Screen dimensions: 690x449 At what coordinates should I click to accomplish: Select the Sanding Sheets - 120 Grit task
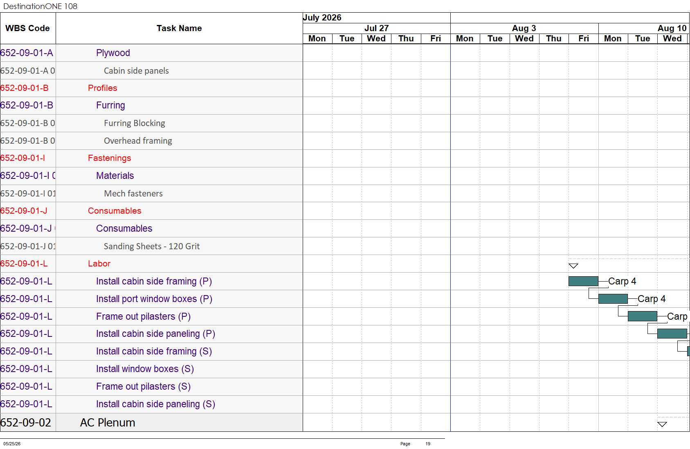tap(152, 246)
